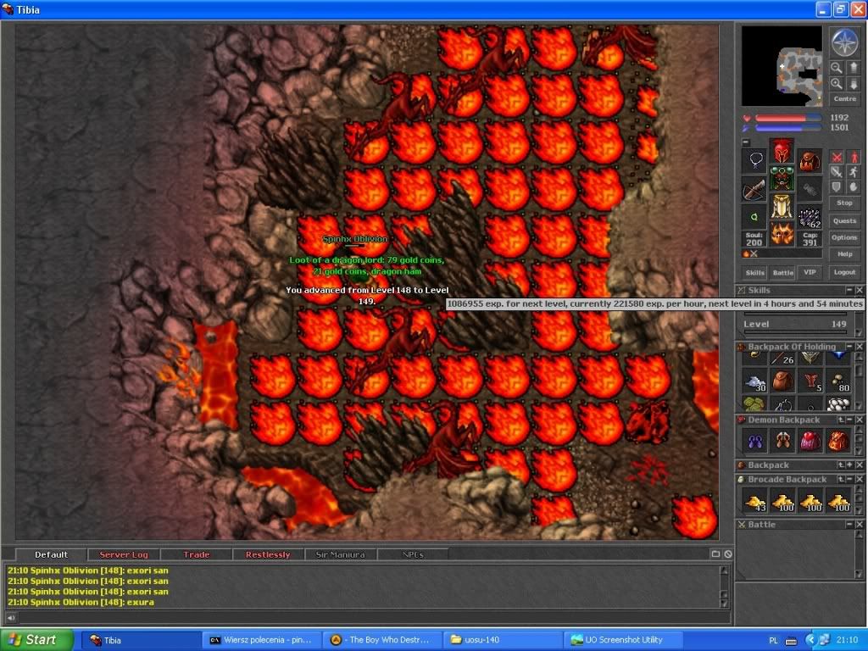Click the purple slippers in Demon Backpack
This screenshot has height=651, width=868.
(x=755, y=441)
